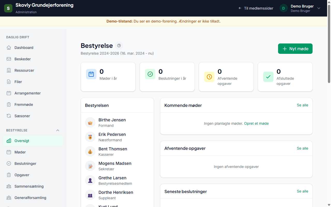Click the D user avatar in header
Screen dimensions: 331x207
(x=284, y=8)
